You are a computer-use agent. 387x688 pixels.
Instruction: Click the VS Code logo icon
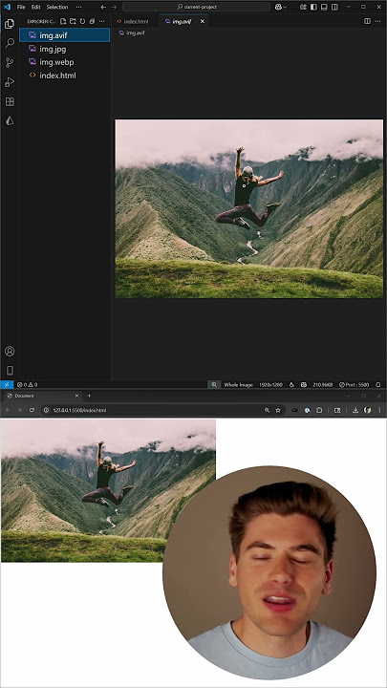click(x=7, y=7)
